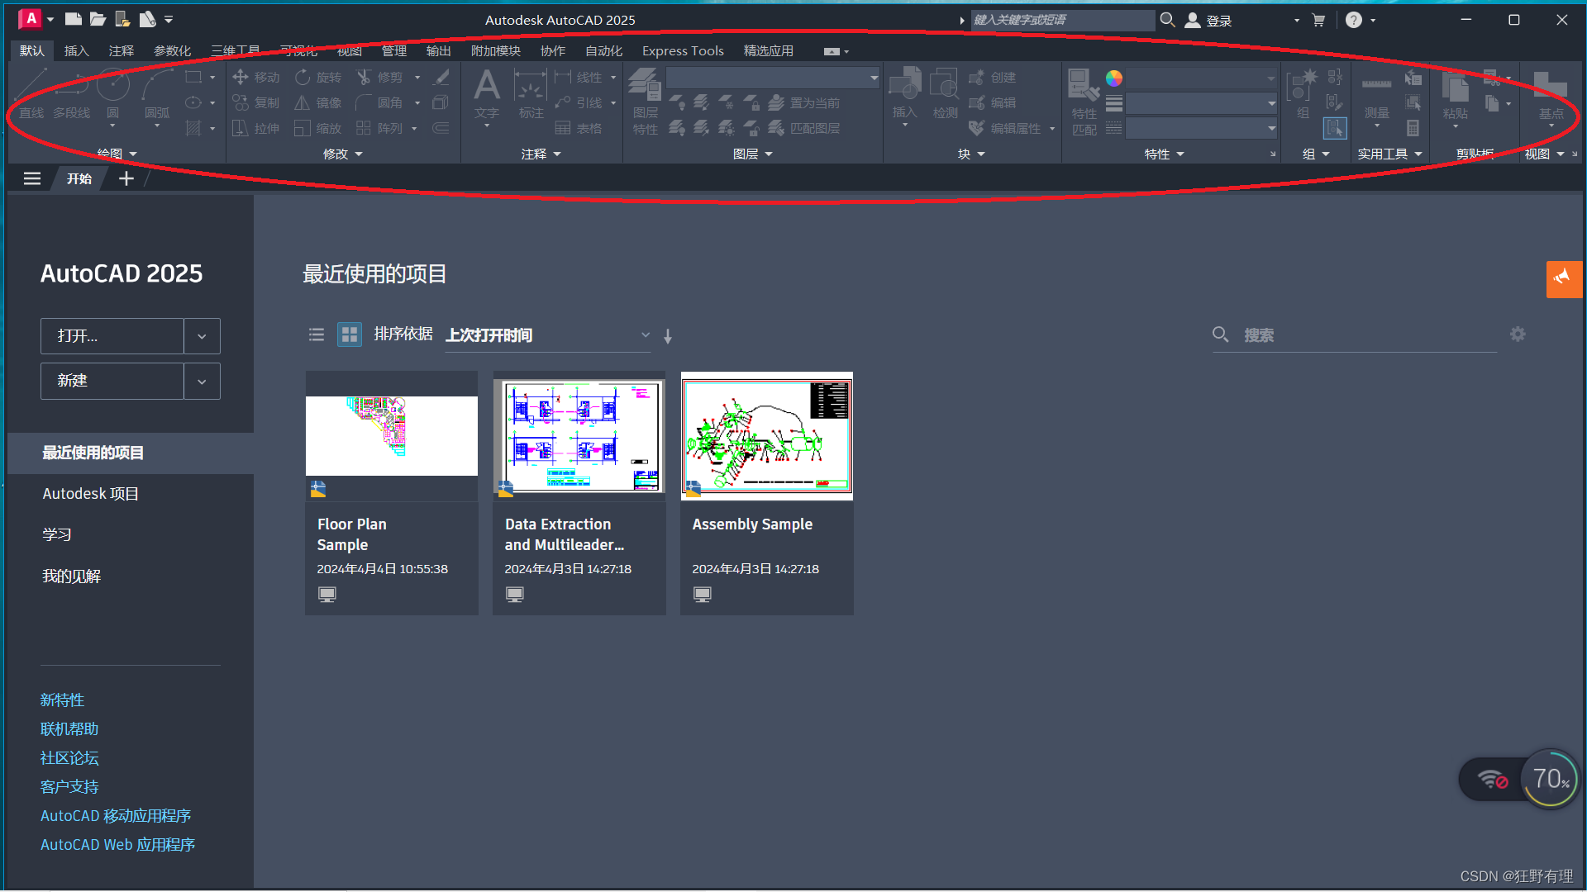
Task: Expand the 图层 panel dropdown
Action: pos(753,154)
